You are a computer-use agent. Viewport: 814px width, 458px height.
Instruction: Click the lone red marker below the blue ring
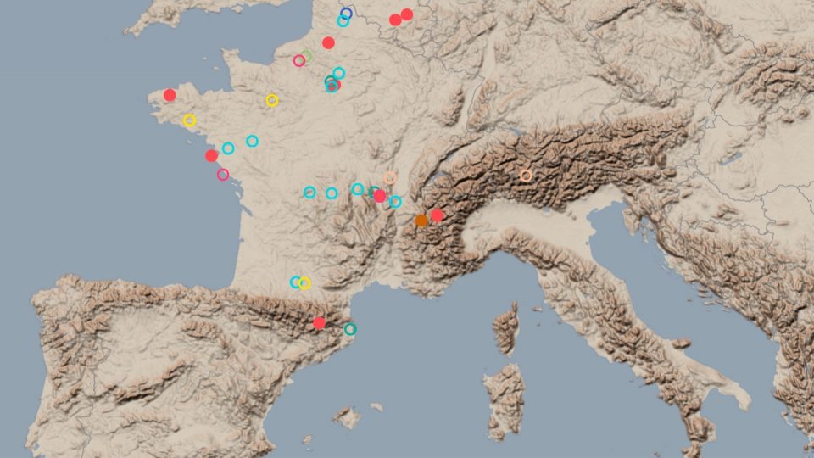[x=328, y=43]
